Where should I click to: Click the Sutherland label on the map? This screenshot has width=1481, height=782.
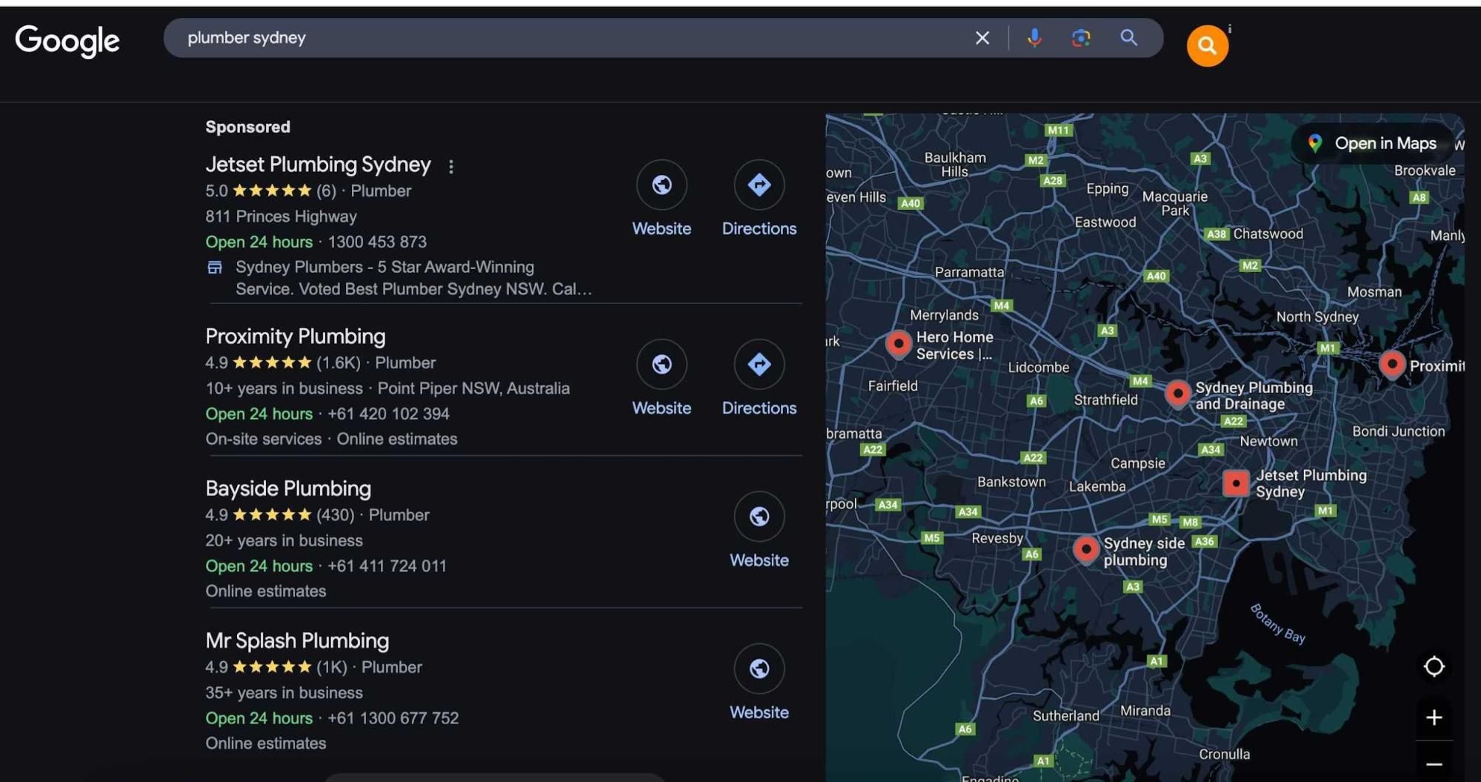click(1065, 715)
